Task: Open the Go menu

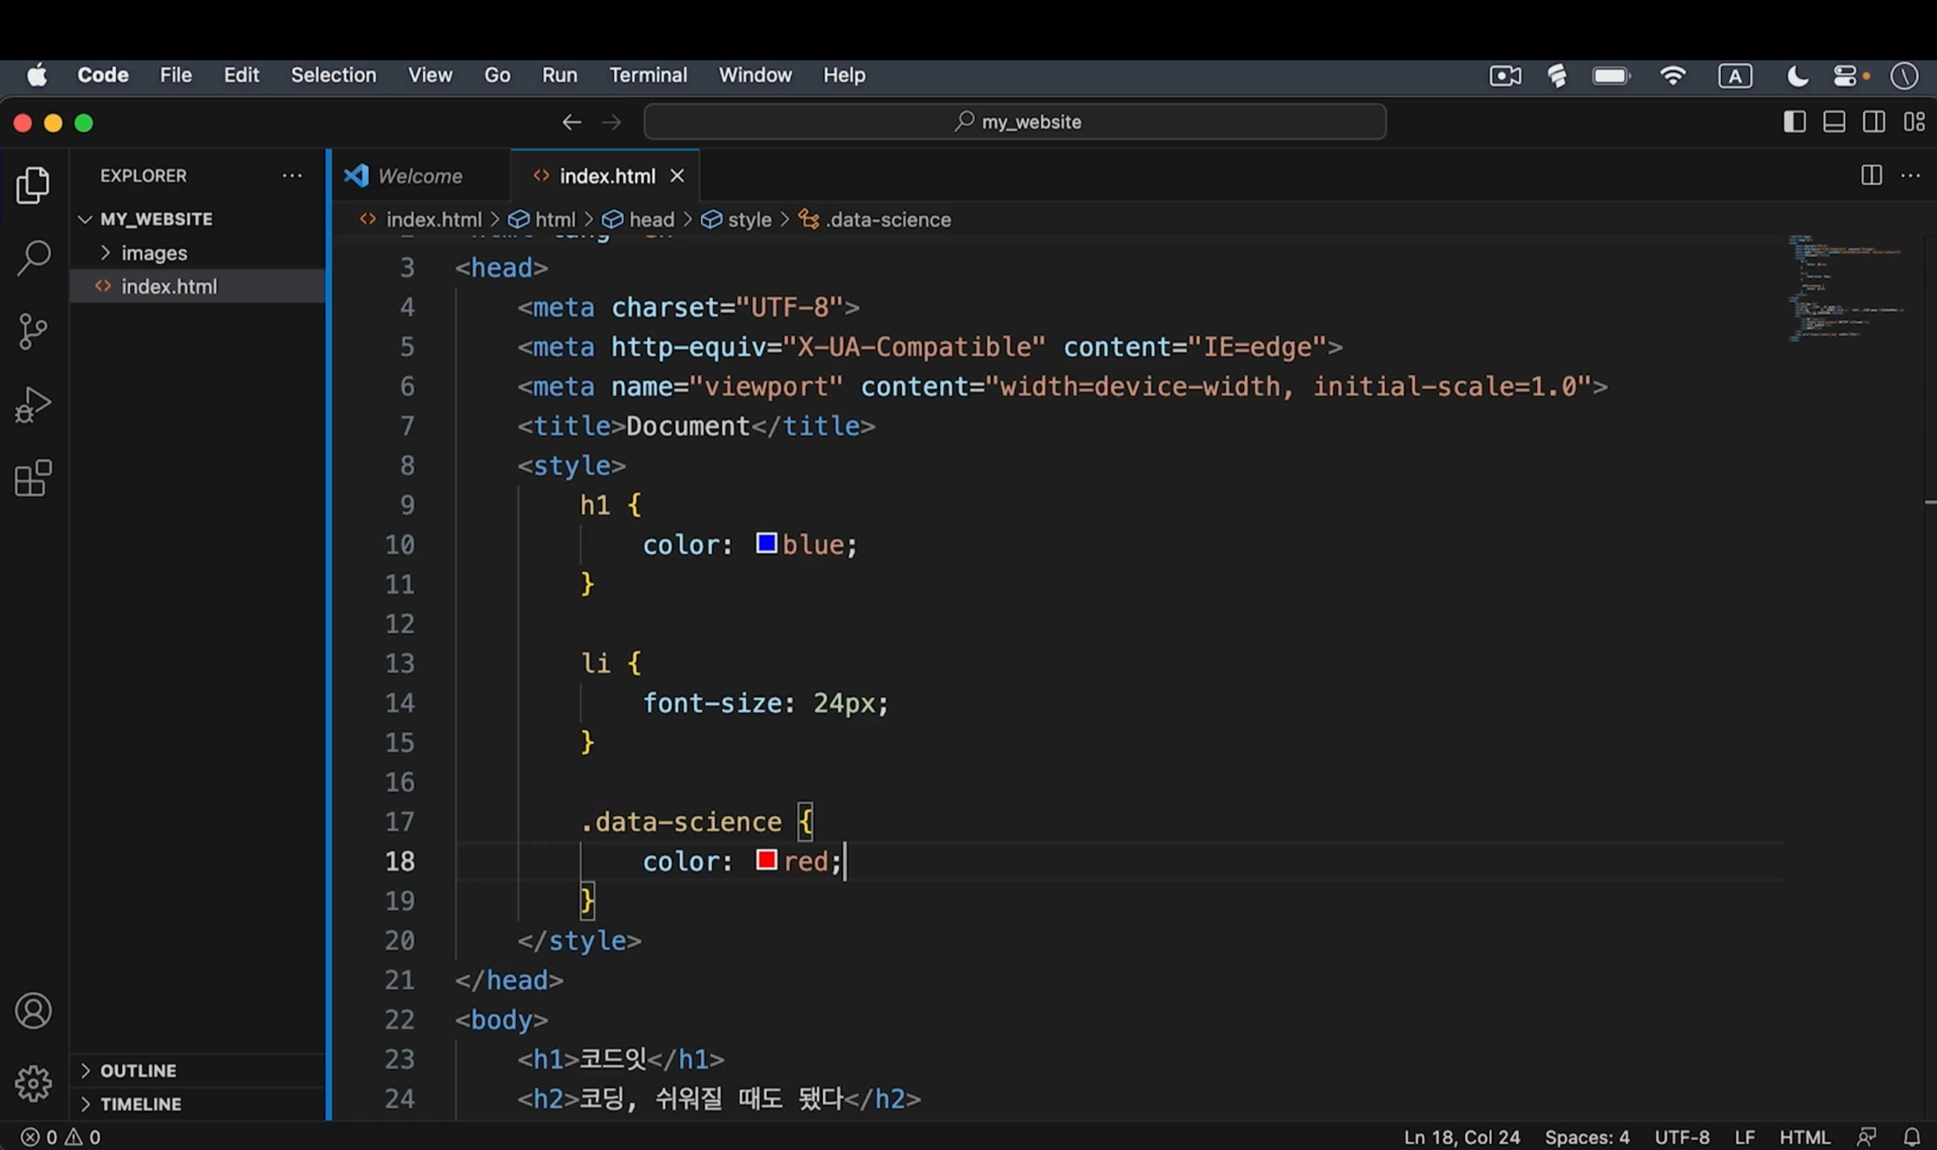Action: (498, 75)
